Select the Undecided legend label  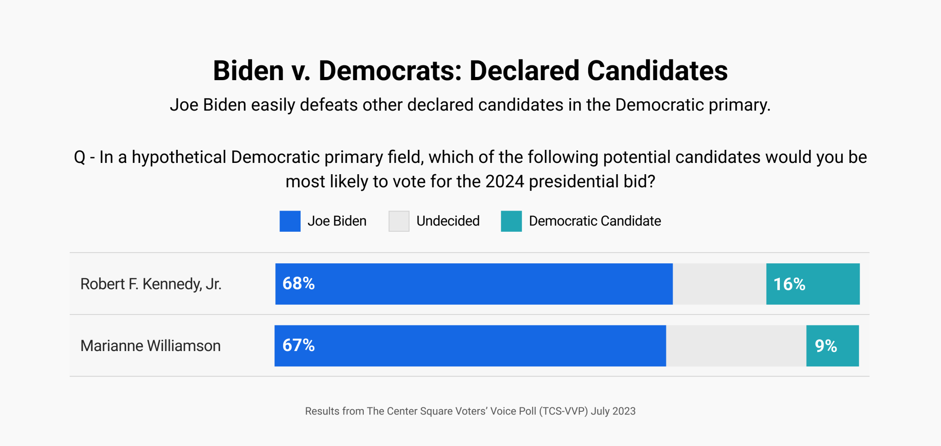coord(448,221)
